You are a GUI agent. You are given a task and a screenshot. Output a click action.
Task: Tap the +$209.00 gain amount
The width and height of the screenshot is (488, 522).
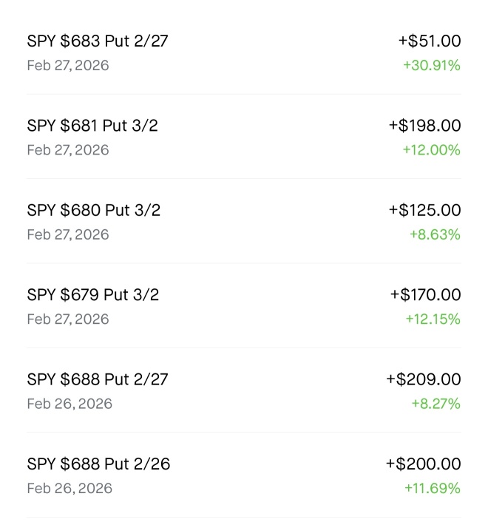point(424,379)
